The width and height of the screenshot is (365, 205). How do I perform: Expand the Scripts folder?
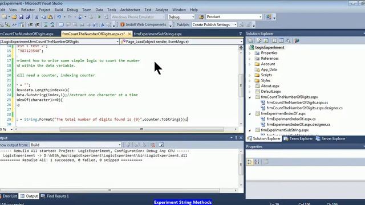pyautogui.click(x=250, y=75)
